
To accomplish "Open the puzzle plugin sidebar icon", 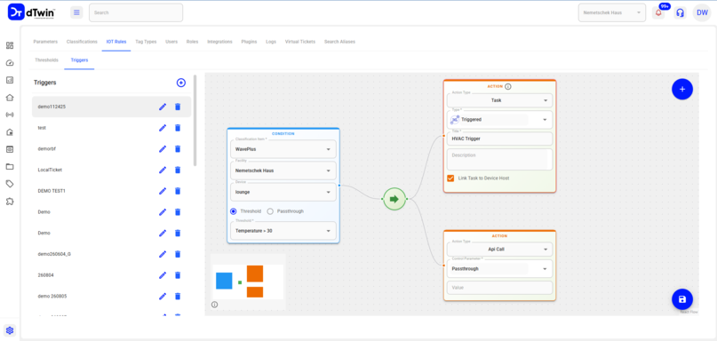I will [x=10, y=201].
